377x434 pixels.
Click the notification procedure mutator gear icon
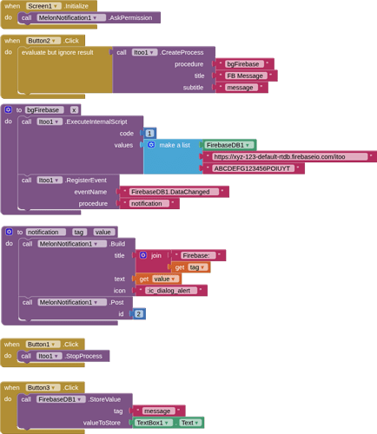click(9, 232)
